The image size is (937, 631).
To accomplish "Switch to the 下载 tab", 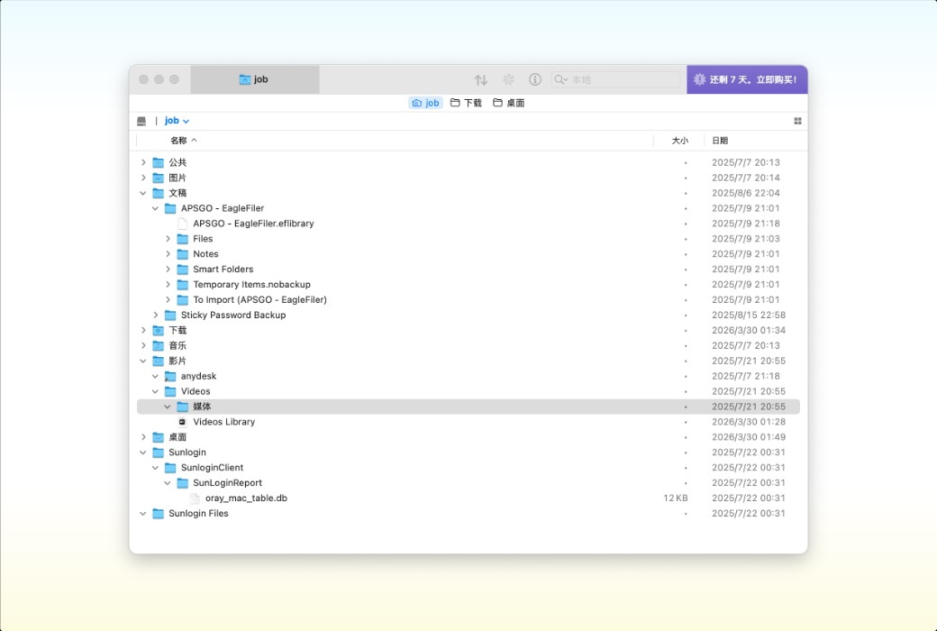I will (x=464, y=102).
